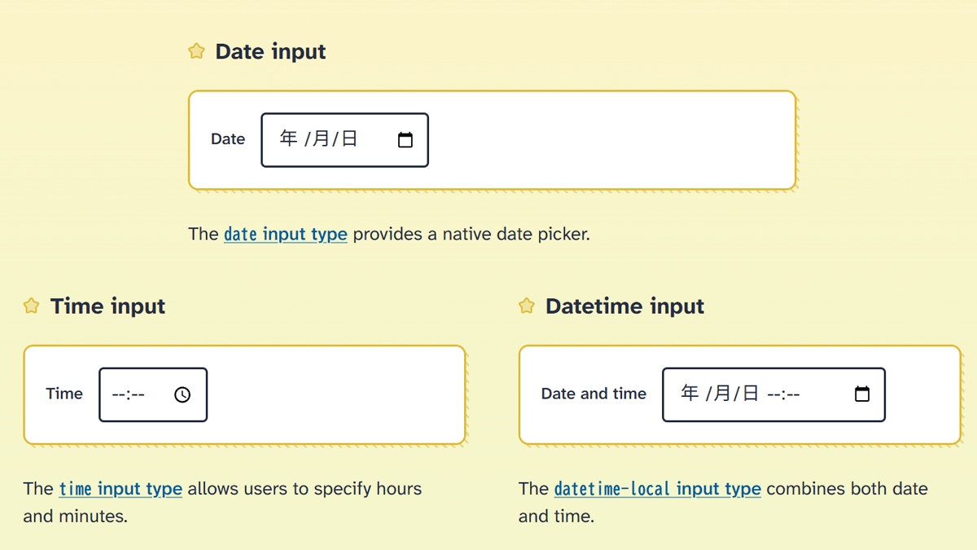The height and width of the screenshot is (550, 977).
Task: Follow the "time input type" link
Action: 120,489
